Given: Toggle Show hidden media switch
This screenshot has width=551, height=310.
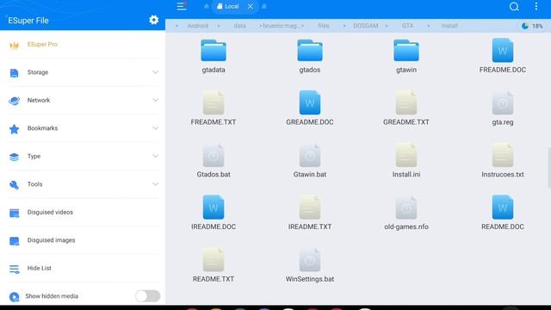Looking at the screenshot, I should tap(147, 296).
